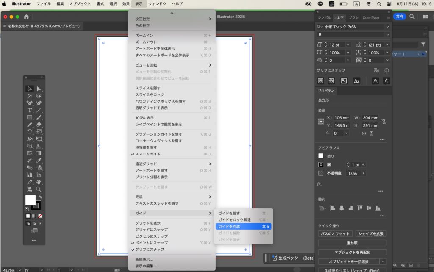Viewport: 434px width, 272px height.
Task: Toggle None (red slash) color mode
Action: coord(40,216)
